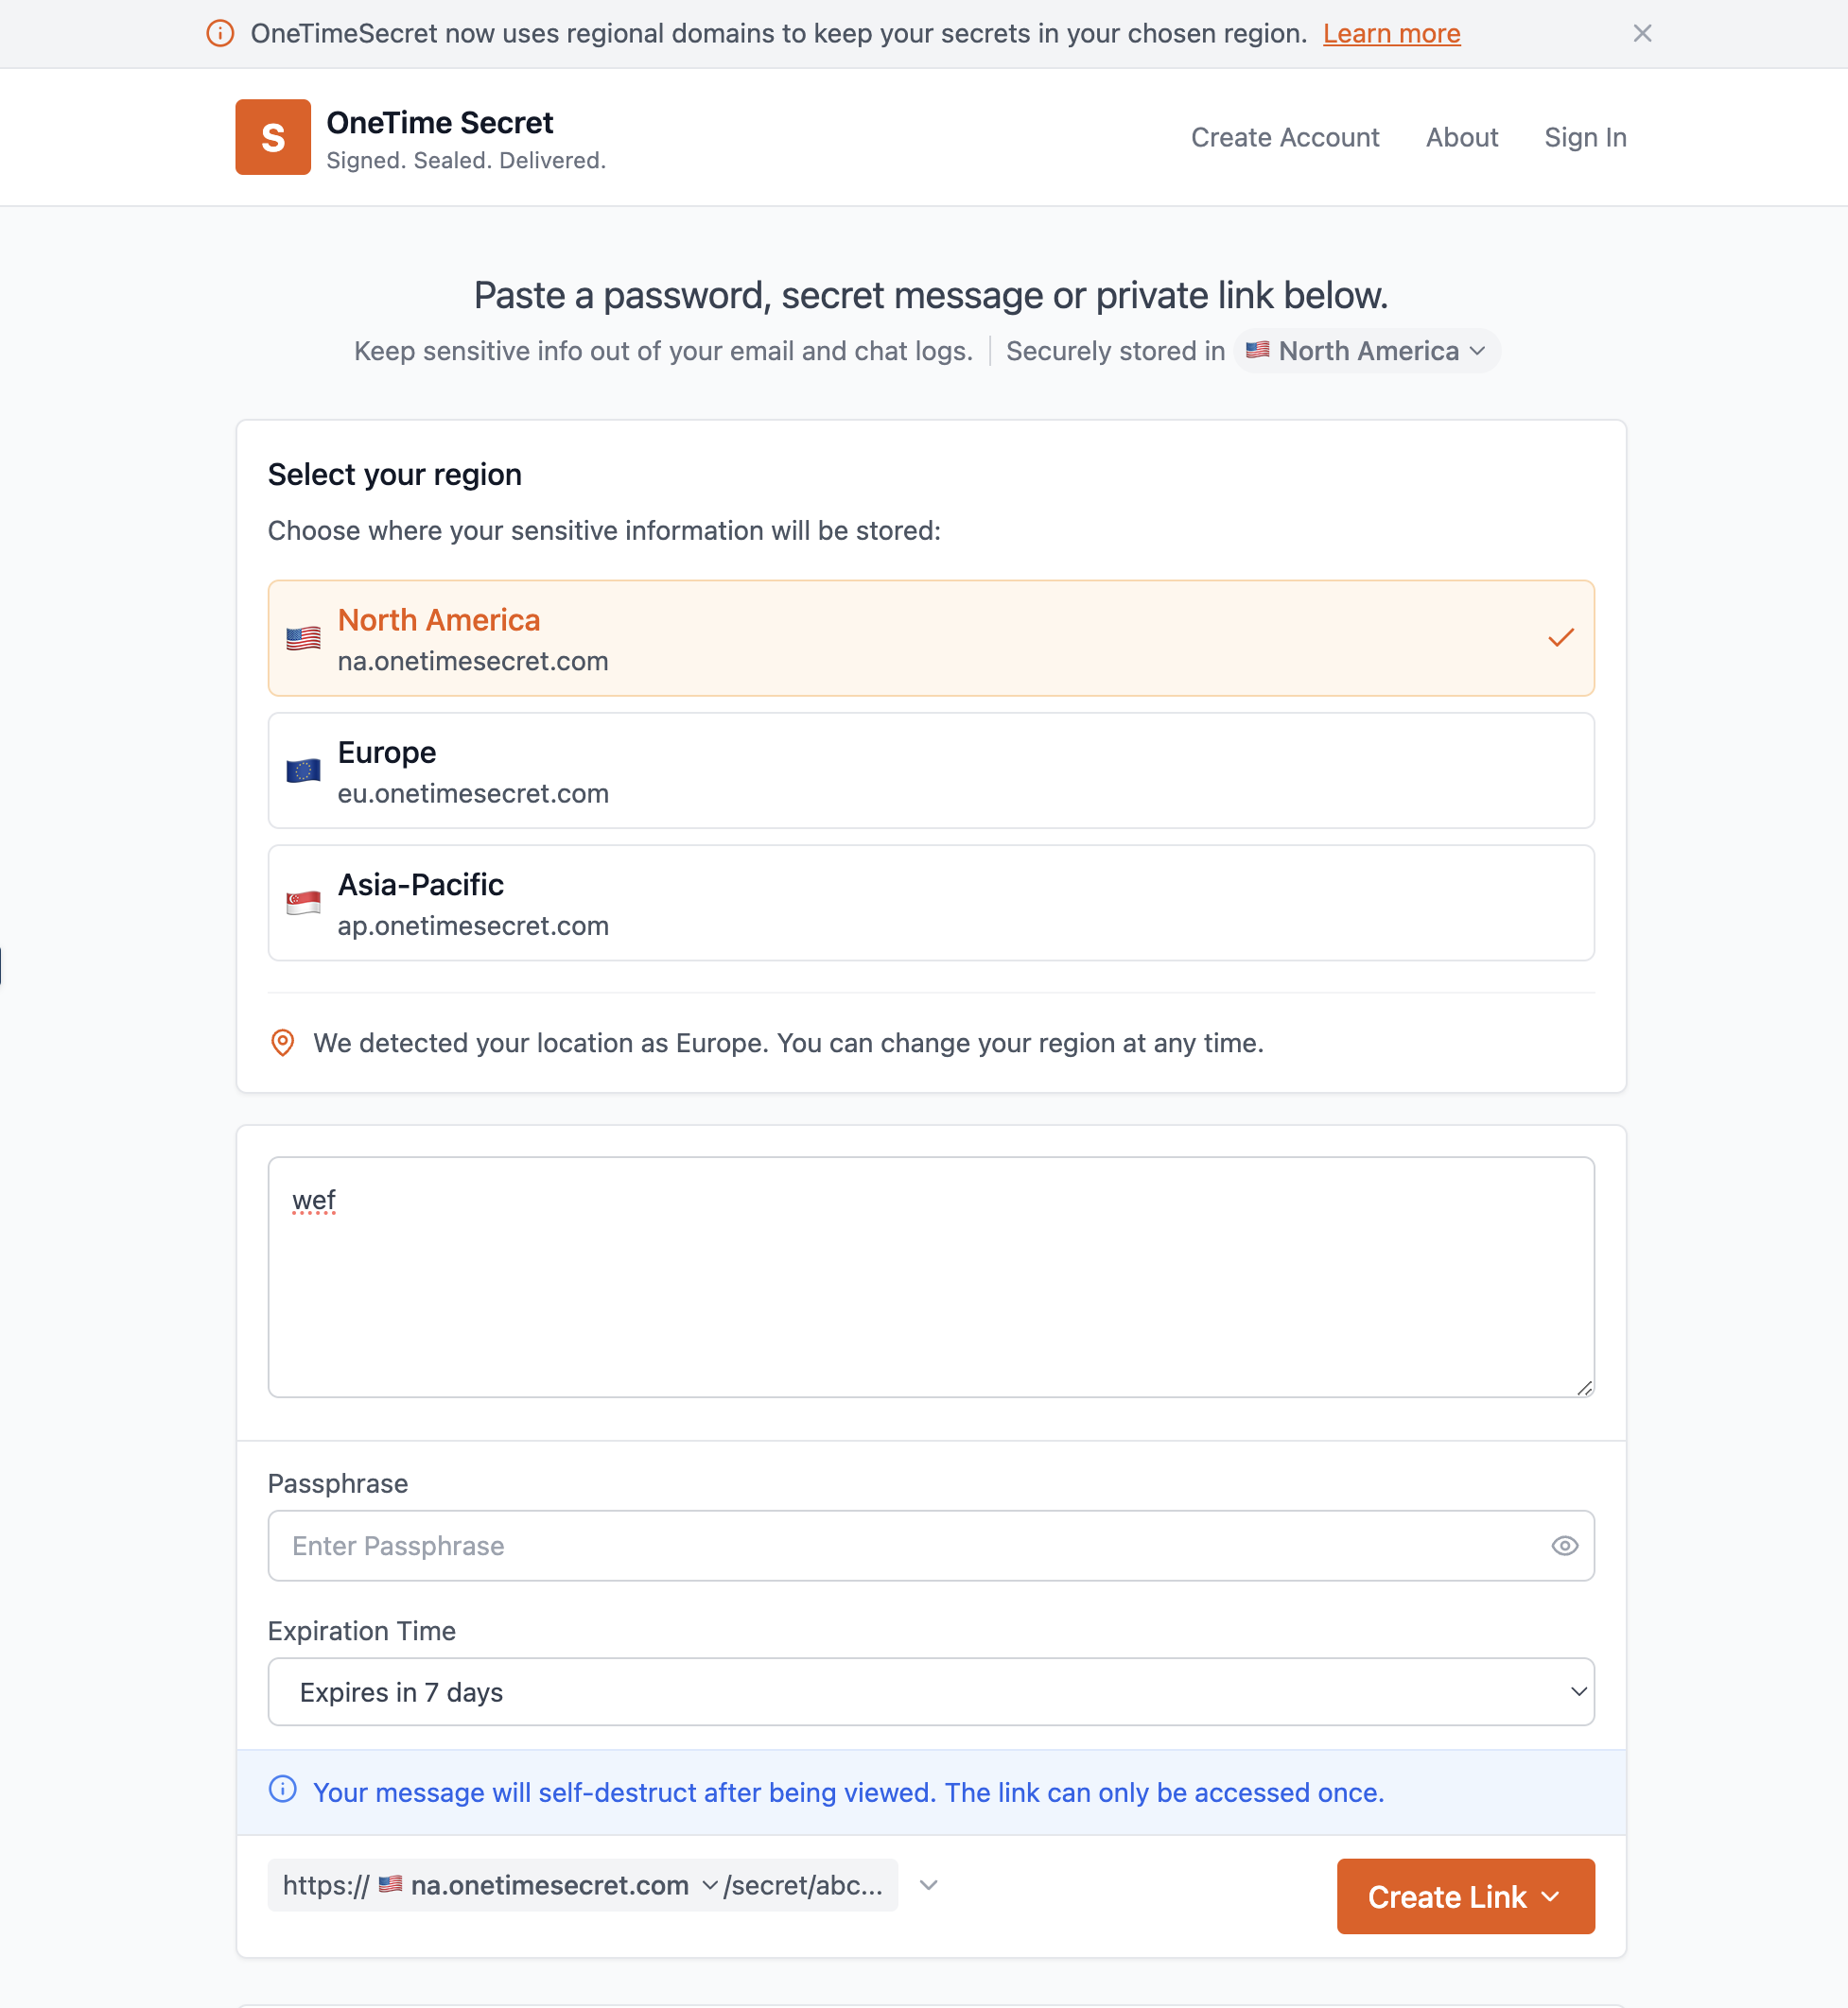Click the location pin icon

point(283,1043)
